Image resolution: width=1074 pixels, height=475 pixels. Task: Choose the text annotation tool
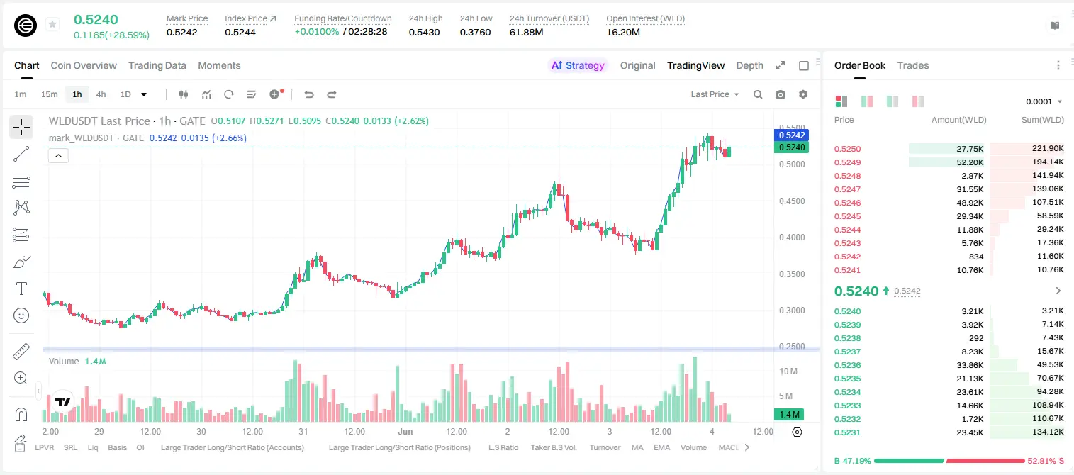point(21,289)
